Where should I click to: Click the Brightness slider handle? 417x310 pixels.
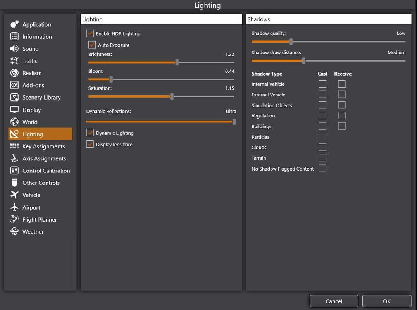click(x=177, y=62)
